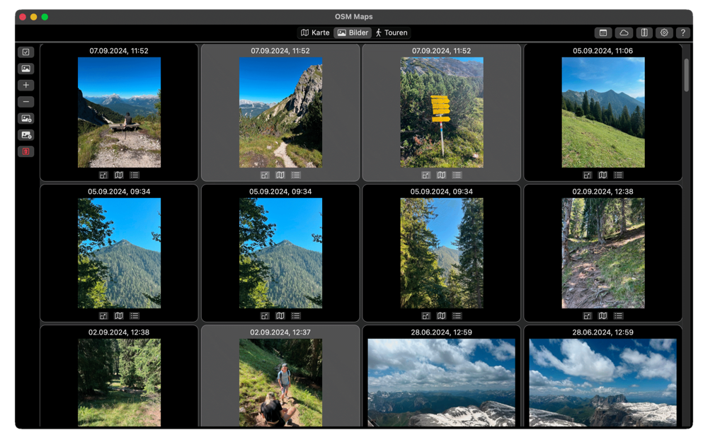
Task: Click the plus button in the left sidebar
Action: [x=25, y=85]
